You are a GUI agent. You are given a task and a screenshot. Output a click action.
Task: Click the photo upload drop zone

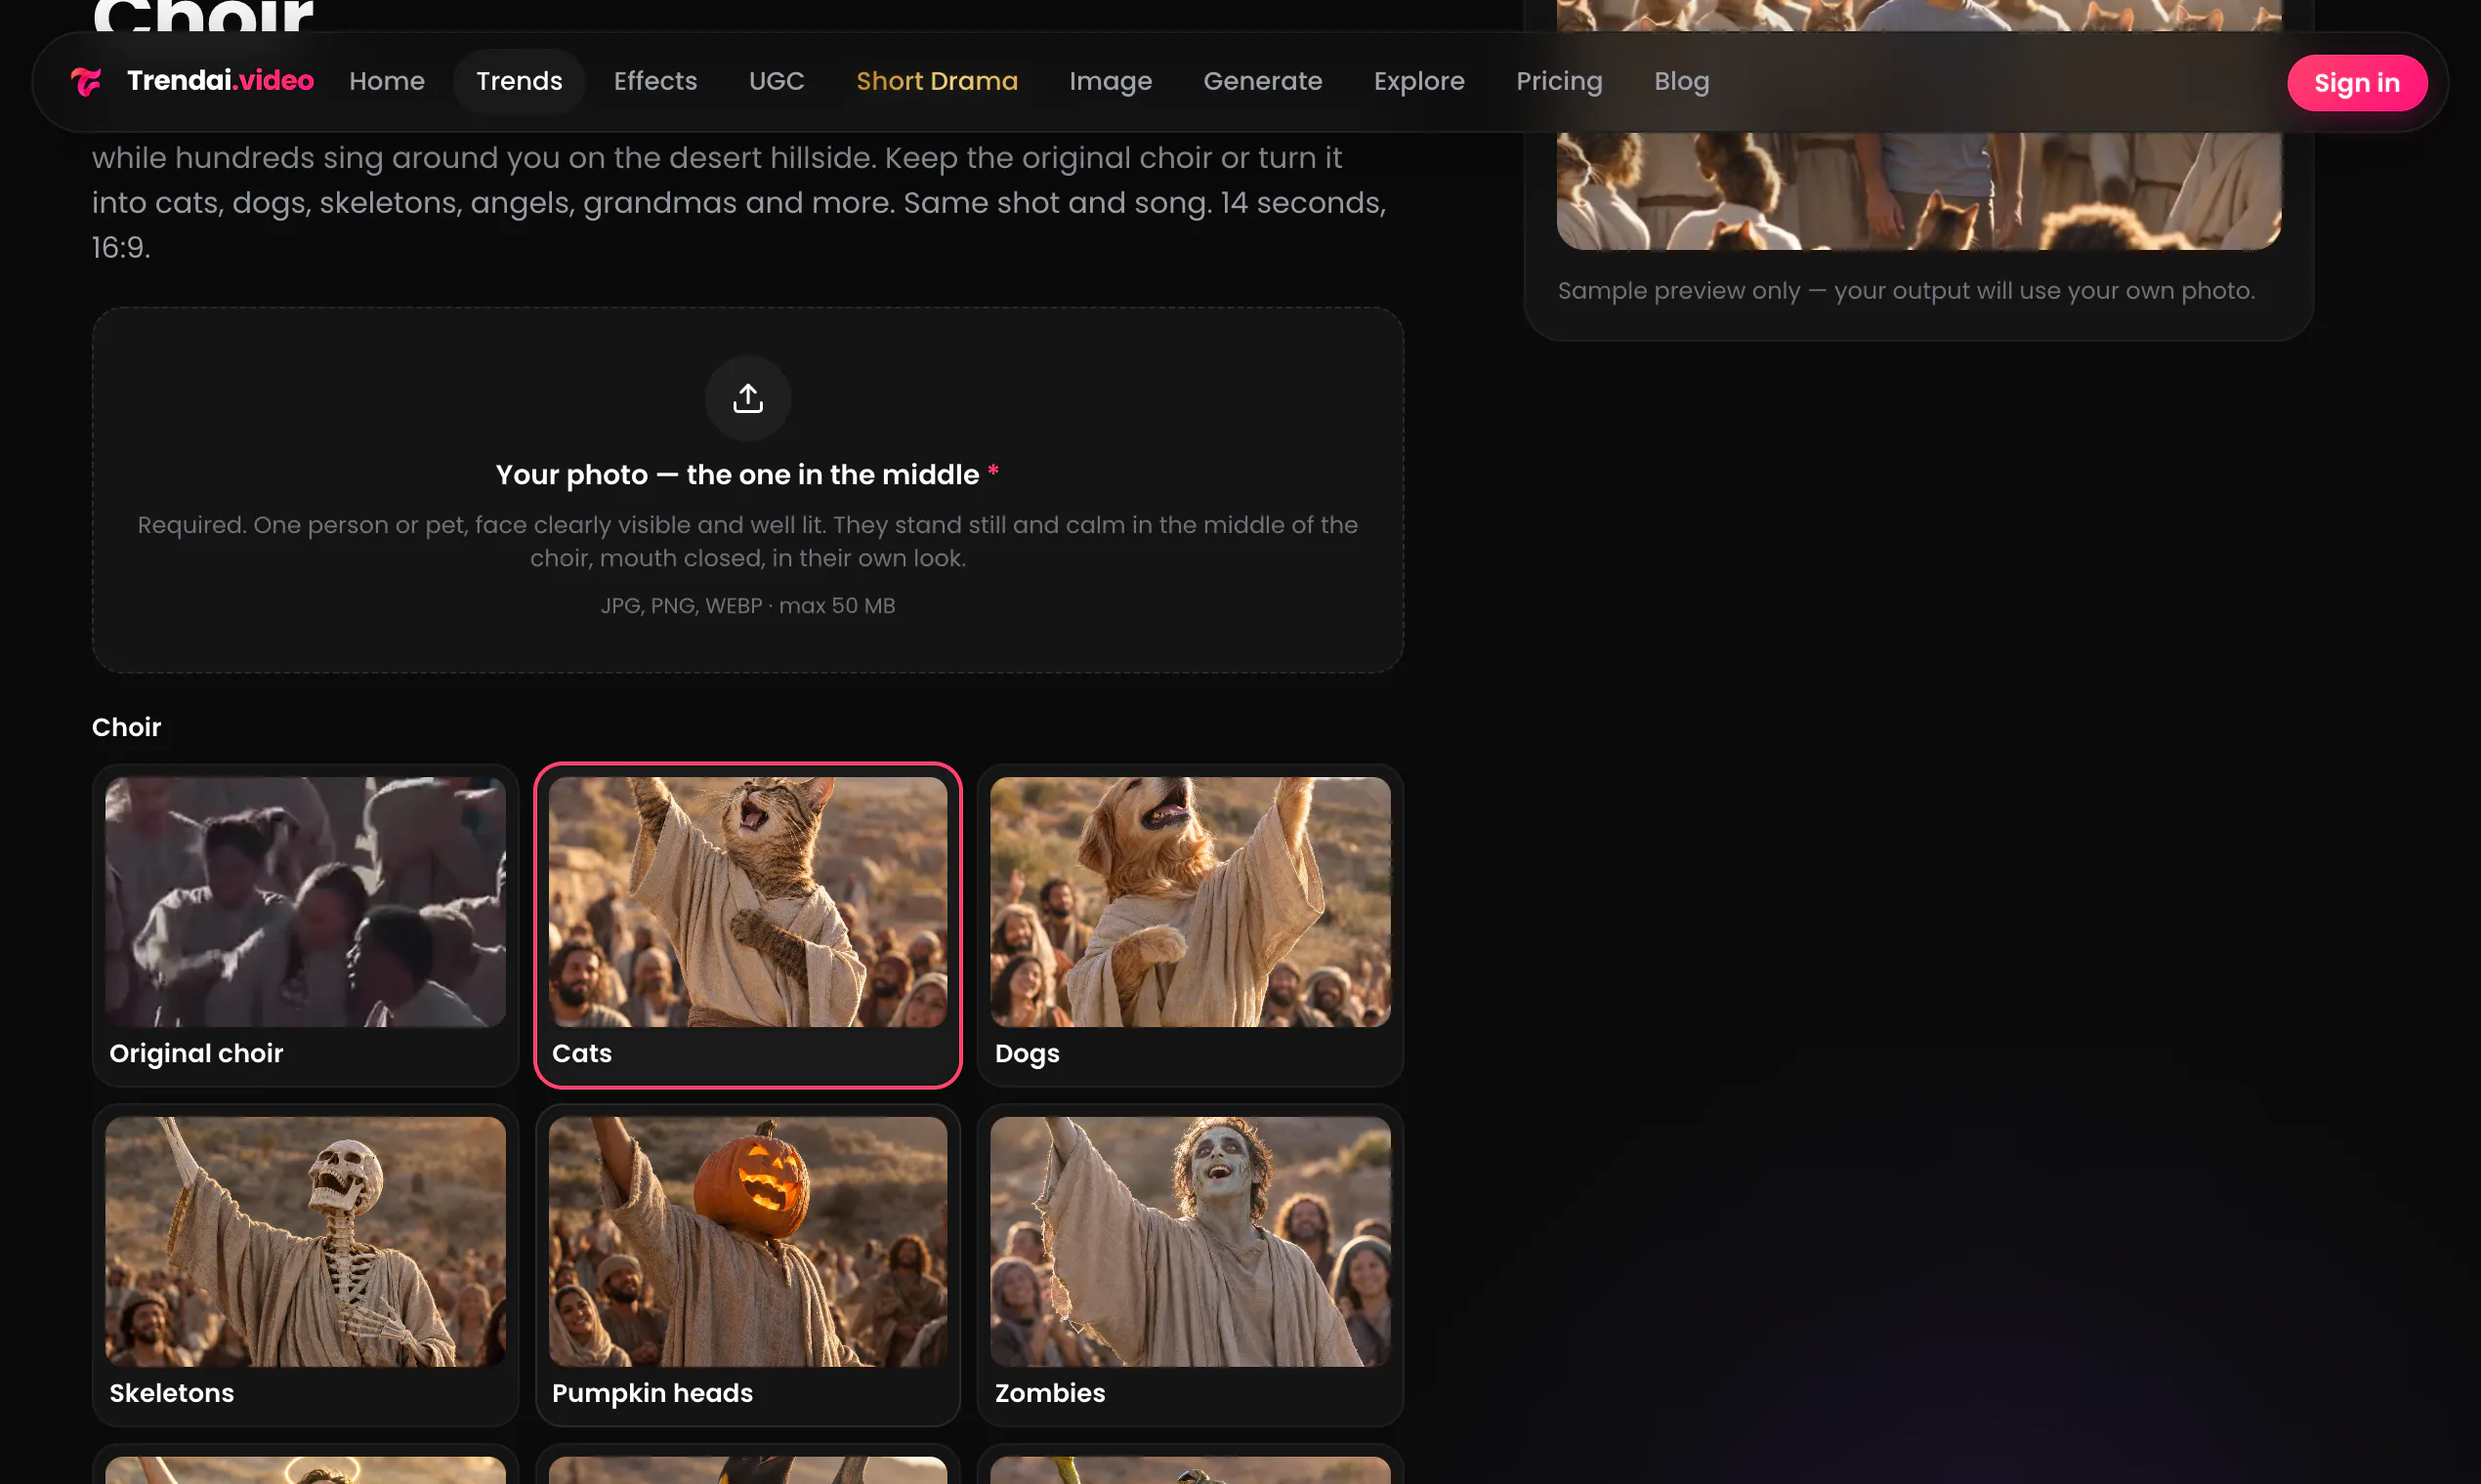point(747,490)
